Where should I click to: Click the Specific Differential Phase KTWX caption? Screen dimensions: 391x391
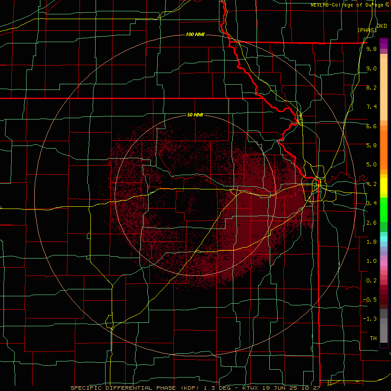(x=195, y=388)
